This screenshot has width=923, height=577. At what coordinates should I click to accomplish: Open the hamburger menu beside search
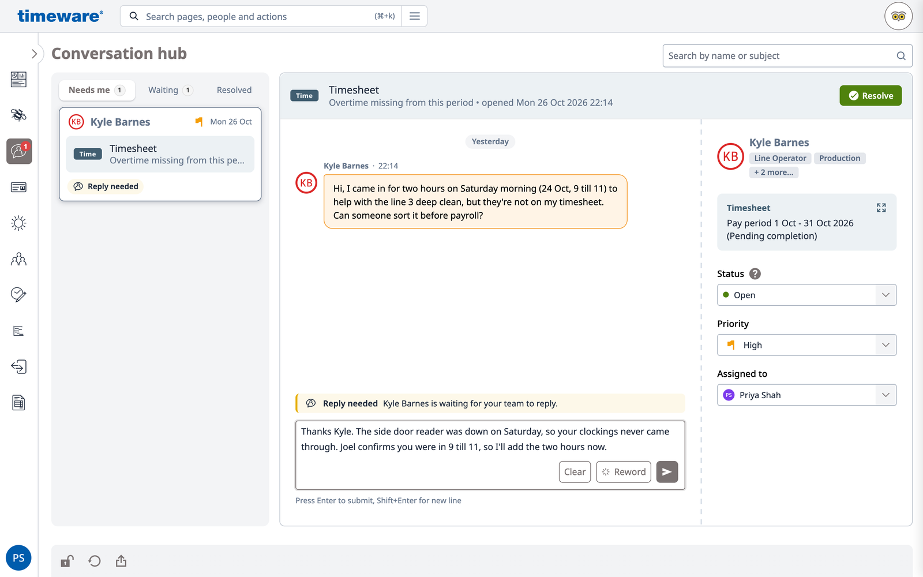point(414,16)
